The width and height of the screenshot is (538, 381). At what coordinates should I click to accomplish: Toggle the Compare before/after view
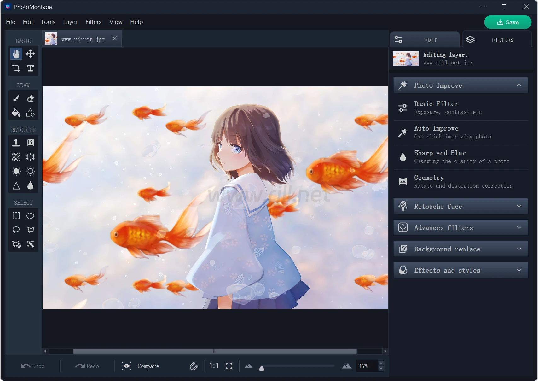[x=141, y=366]
